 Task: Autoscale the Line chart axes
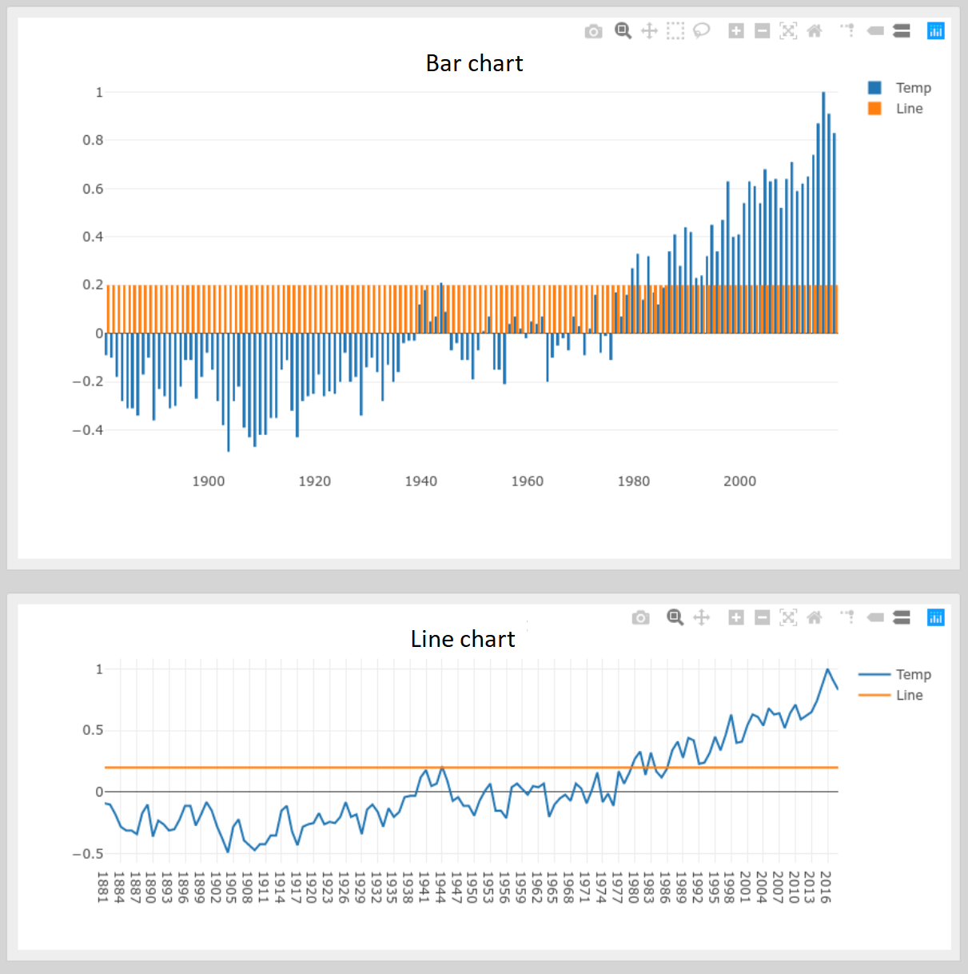(x=788, y=617)
